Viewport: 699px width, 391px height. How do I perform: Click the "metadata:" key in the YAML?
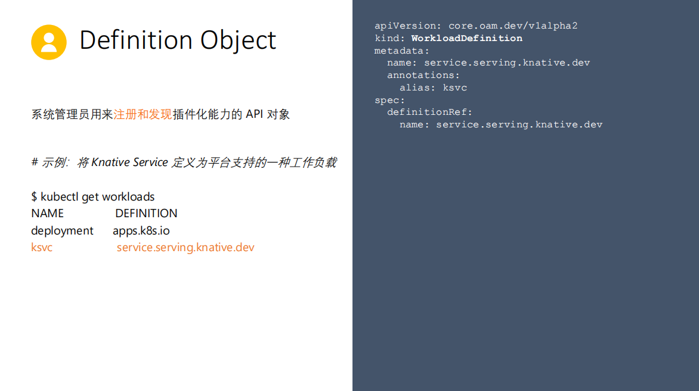click(401, 51)
